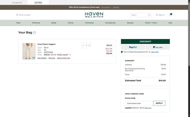This screenshot has width=190, height=117.
Task: Open the Clothing menu
Action: [36, 23]
